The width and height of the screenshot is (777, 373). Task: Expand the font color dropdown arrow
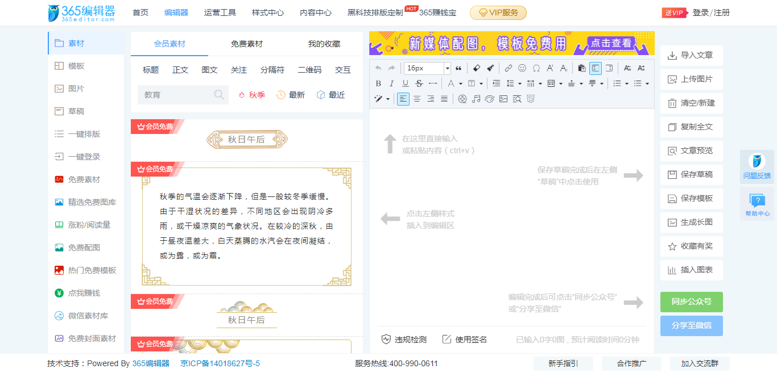point(460,83)
